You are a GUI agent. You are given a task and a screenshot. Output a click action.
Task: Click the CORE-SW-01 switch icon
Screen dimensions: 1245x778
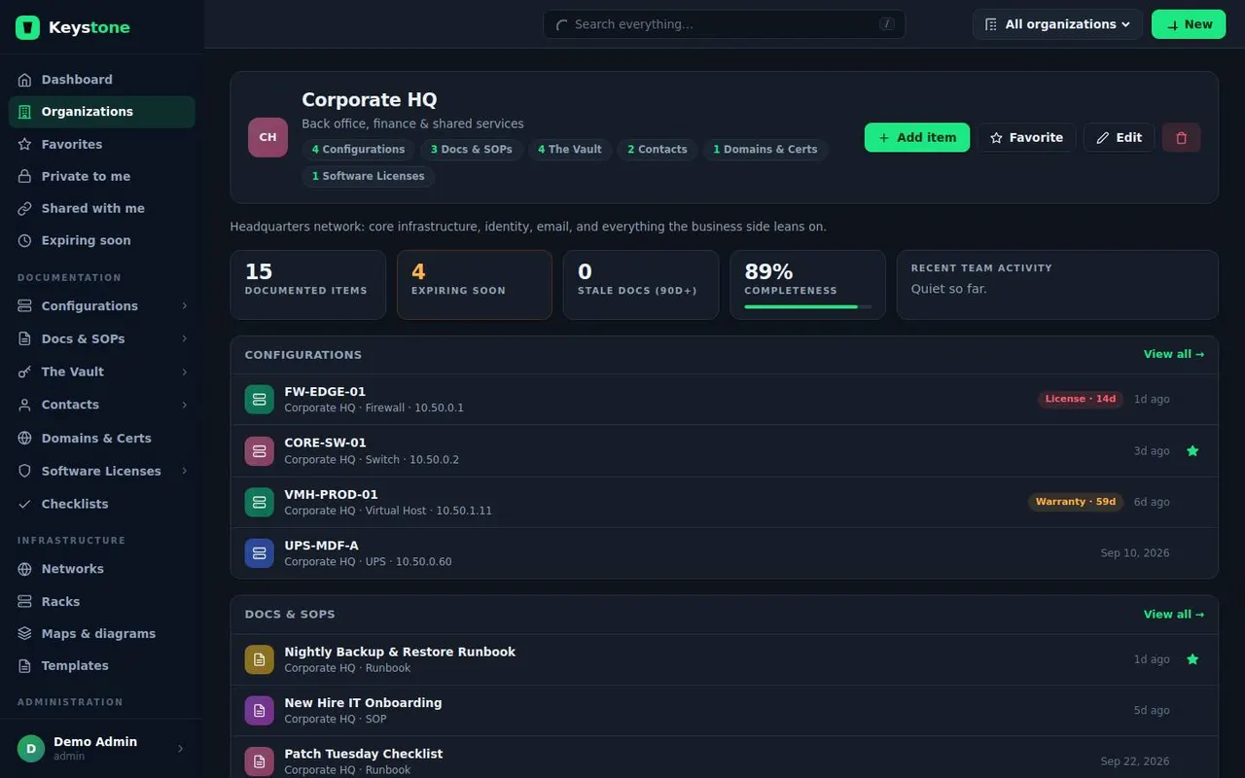tap(259, 451)
